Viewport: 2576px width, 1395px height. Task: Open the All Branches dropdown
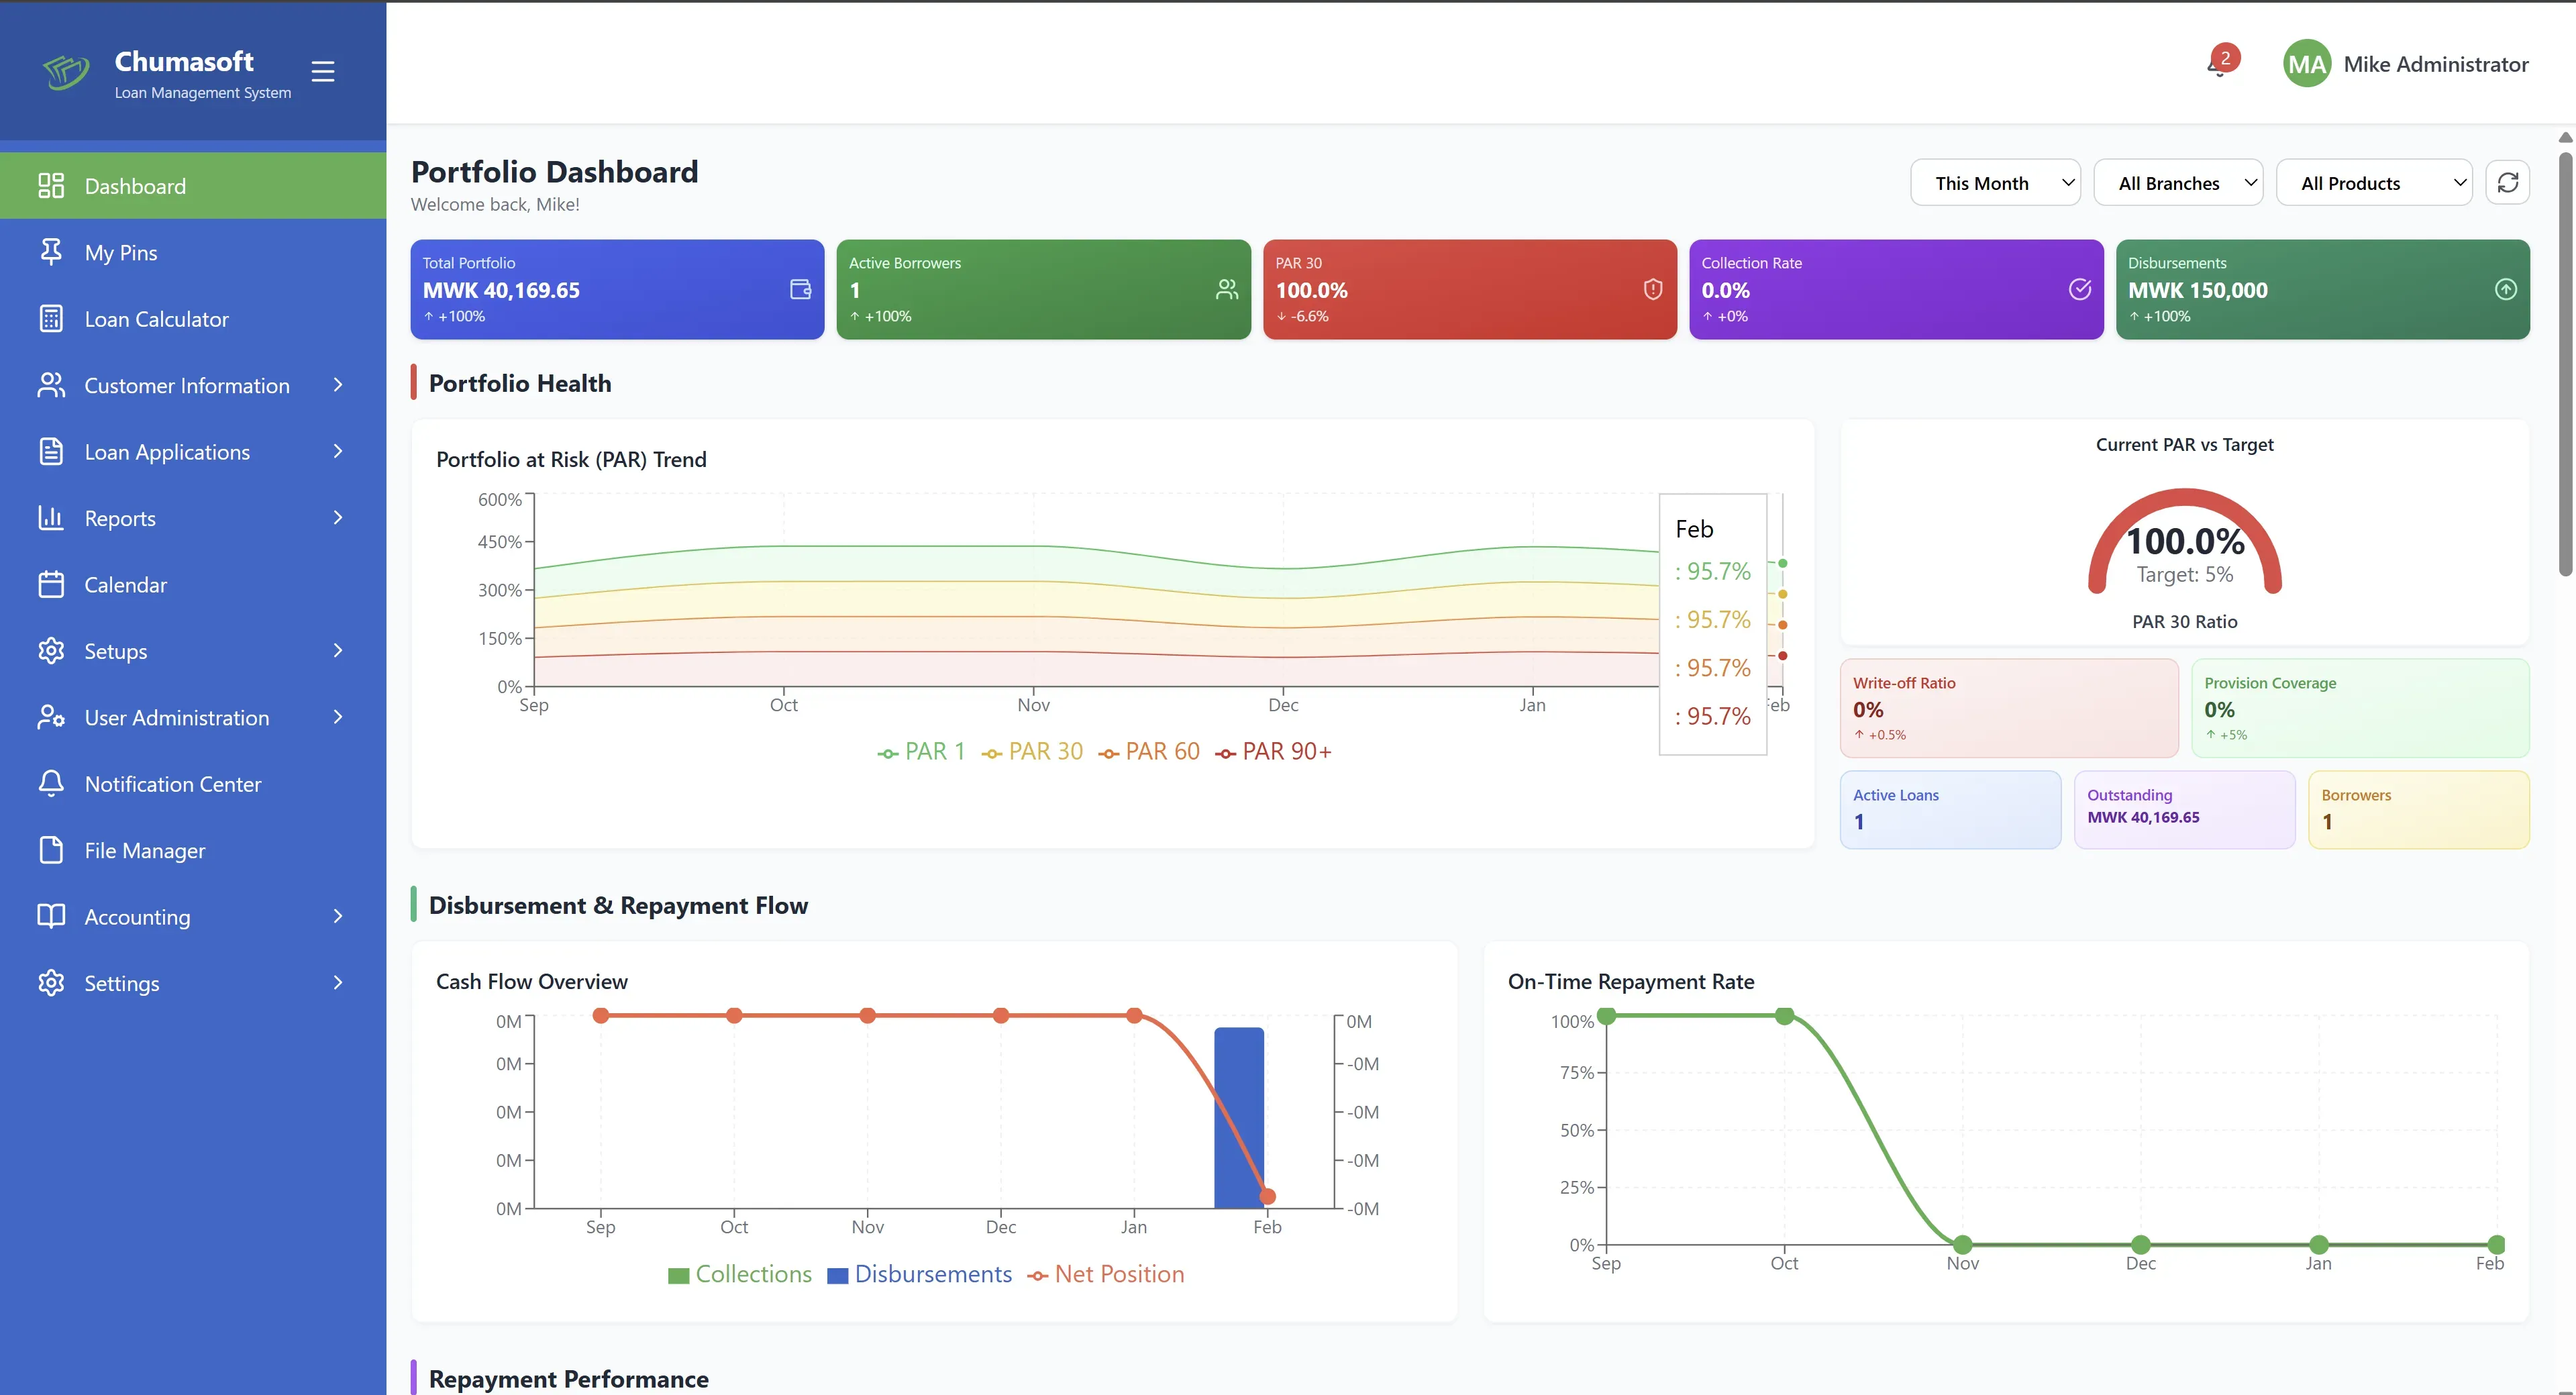pyautogui.click(x=2177, y=183)
